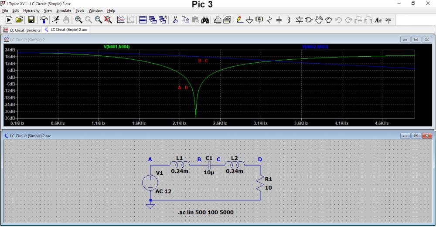Viewport: 436px width, 227px height.
Task: Click the Print setup icon
Action: tap(227, 20)
